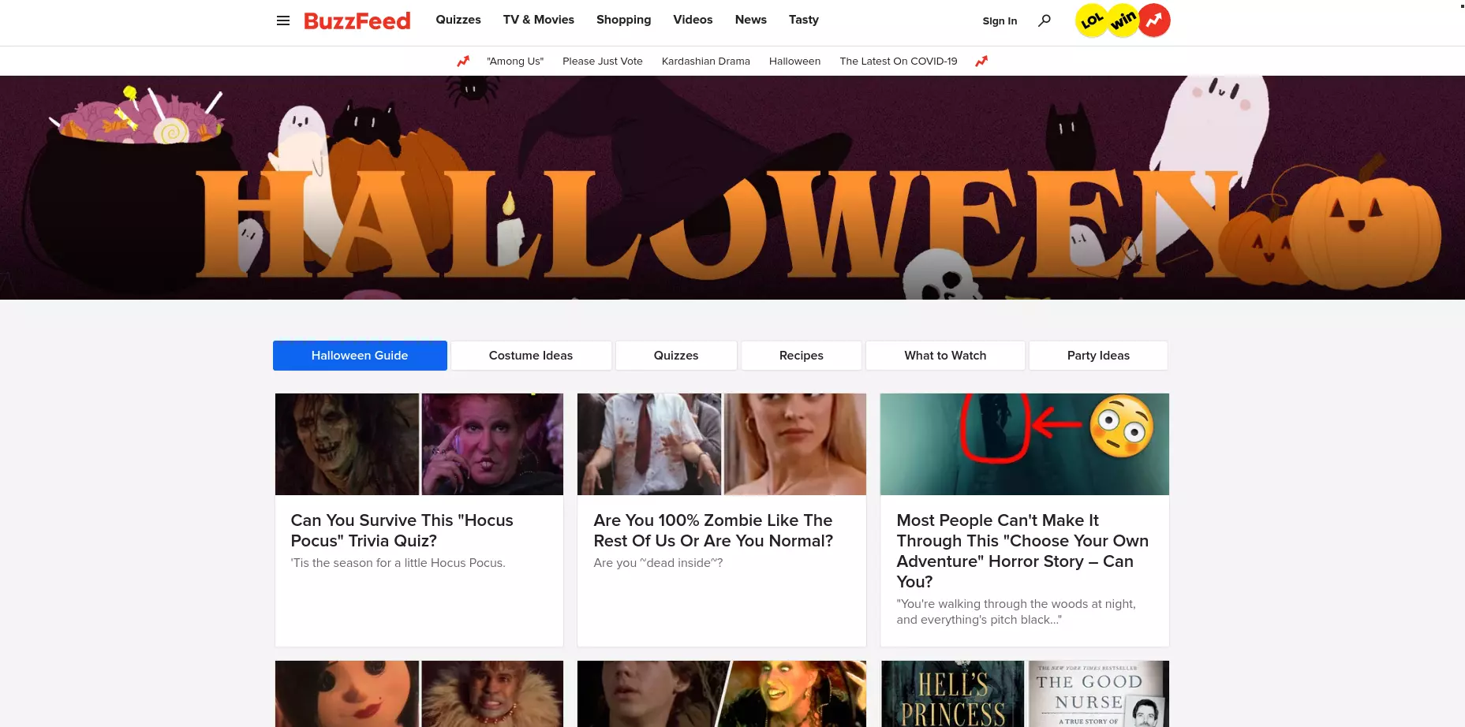Open Quizzes in top navigation
Image resolution: width=1465 pixels, height=727 pixels.
(x=458, y=20)
